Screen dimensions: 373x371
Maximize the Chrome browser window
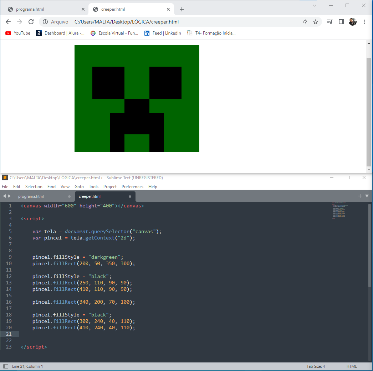pos(347,5)
